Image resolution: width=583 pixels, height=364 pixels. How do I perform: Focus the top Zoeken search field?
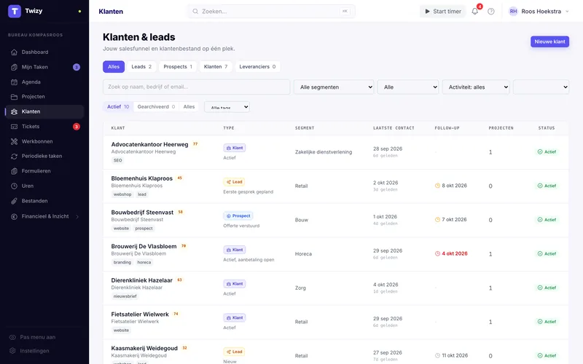click(x=271, y=12)
